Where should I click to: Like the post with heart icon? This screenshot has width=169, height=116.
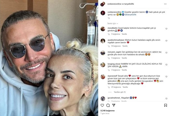[x=102, y=105]
